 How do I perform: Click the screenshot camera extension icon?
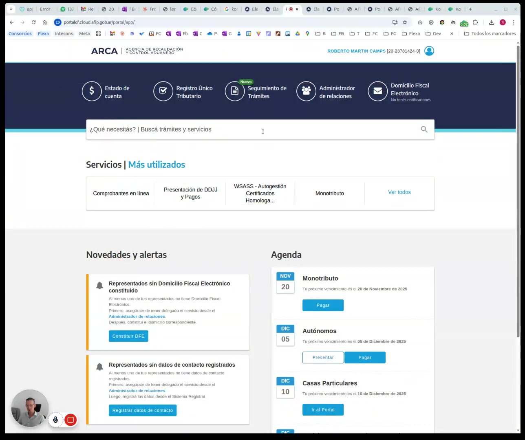pos(420,22)
